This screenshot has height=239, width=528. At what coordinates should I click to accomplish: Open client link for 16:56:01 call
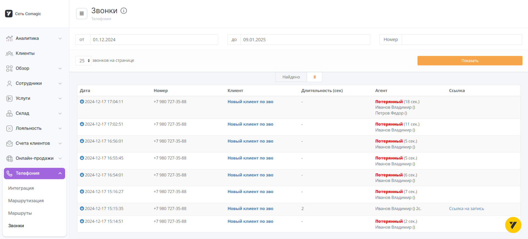251,141
